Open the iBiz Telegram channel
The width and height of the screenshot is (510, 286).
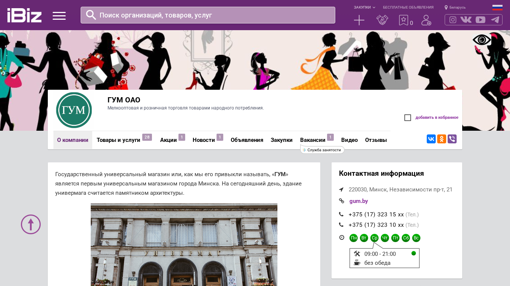[495, 20]
